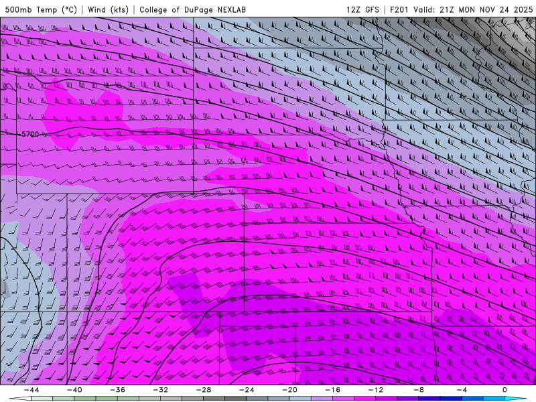
Task: Click the "Valid: 21Z MON NOV 24 2025" timestamp
Action: tap(473, 9)
